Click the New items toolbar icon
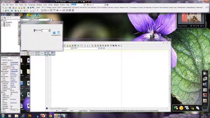 pos(3,8)
